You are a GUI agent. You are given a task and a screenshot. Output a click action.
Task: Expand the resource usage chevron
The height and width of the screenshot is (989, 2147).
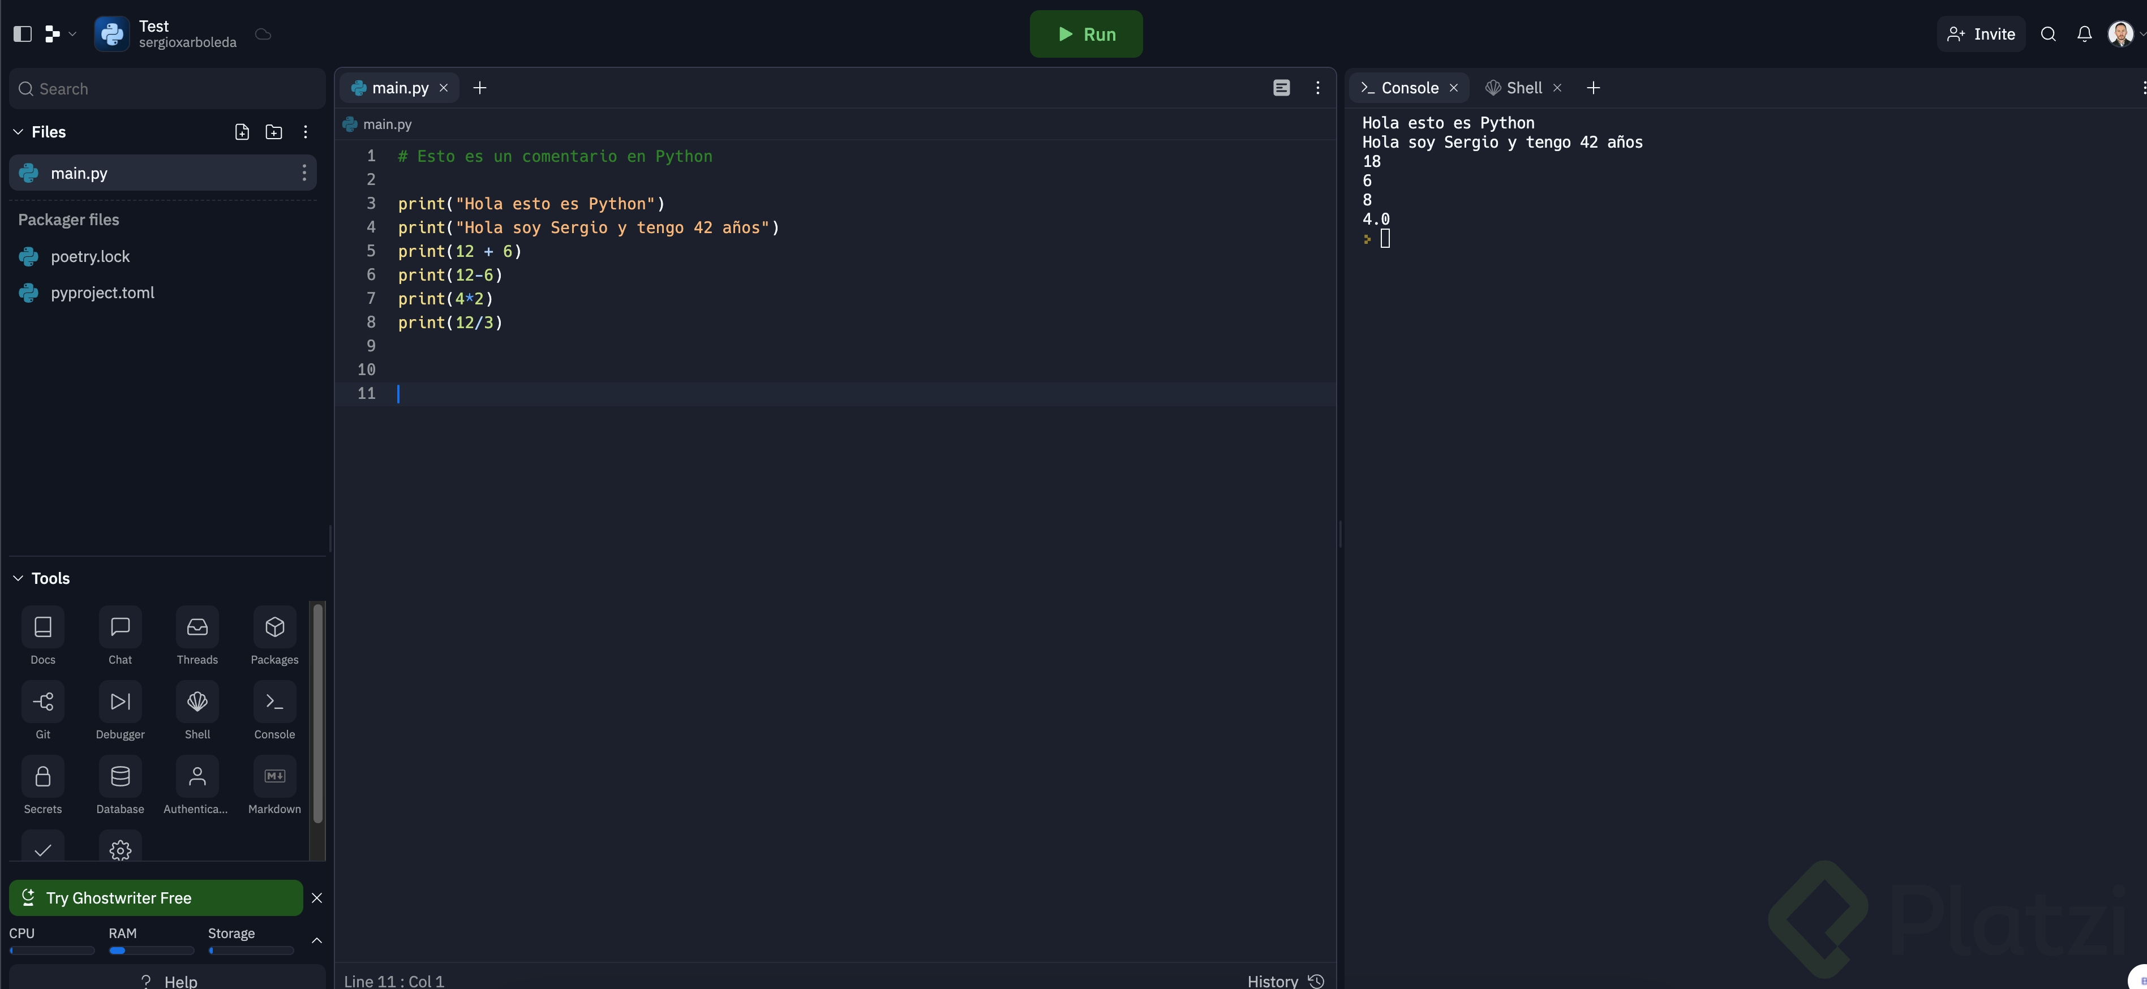point(317,940)
